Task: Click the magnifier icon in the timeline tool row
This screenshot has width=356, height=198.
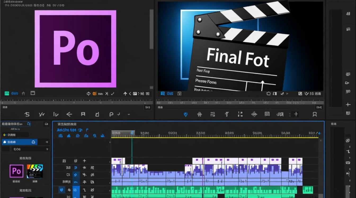Action: (x=95, y=136)
